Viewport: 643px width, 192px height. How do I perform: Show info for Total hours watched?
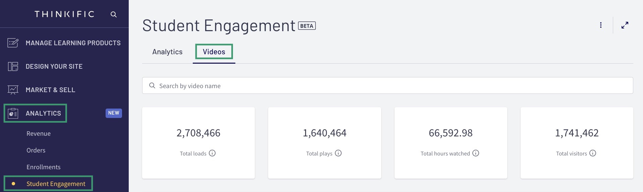coord(476,153)
